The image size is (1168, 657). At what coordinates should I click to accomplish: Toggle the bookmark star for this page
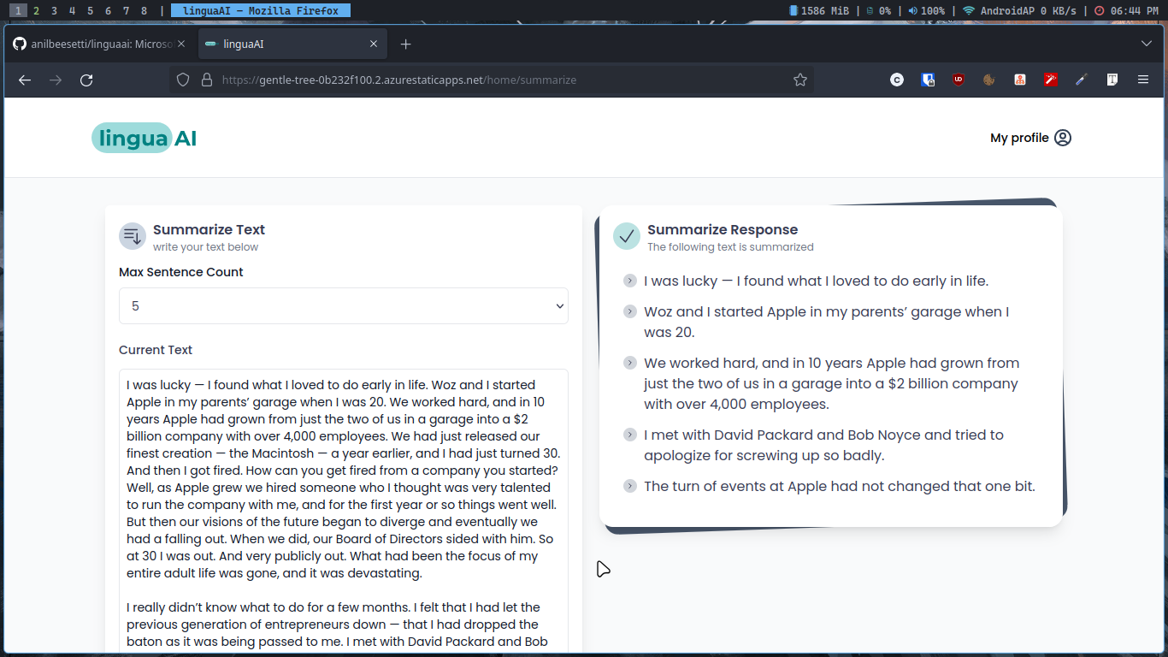[800, 79]
